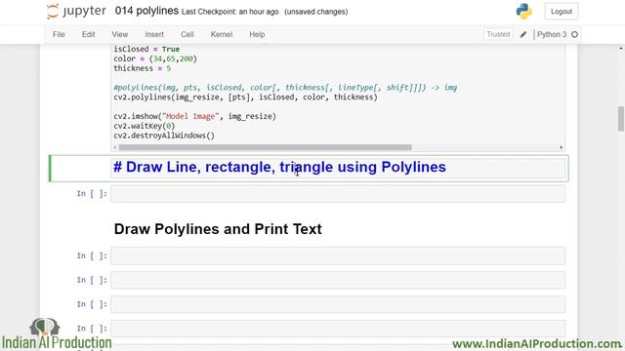Screen dimensions: 625x351
Task: Click the color = (34,65,200) line
Action: [155, 58]
